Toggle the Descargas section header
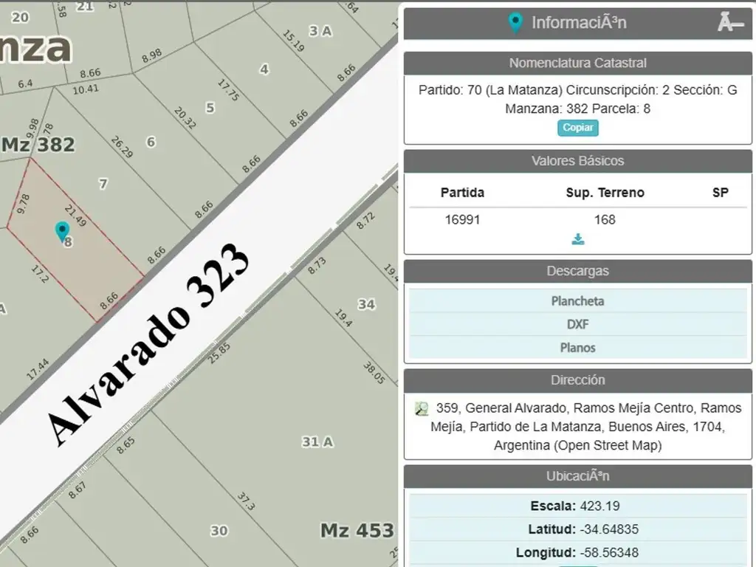 pyautogui.click(x=577, y=271)
